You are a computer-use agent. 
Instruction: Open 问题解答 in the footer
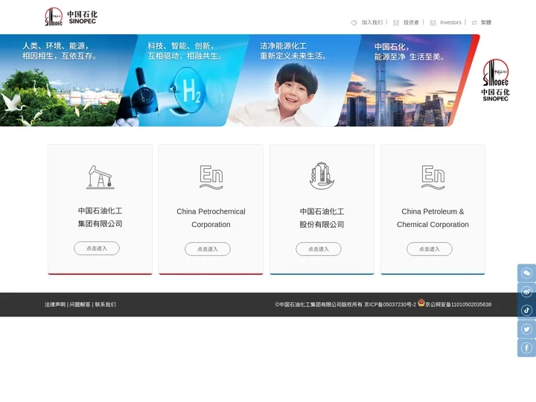click(80, 304)
